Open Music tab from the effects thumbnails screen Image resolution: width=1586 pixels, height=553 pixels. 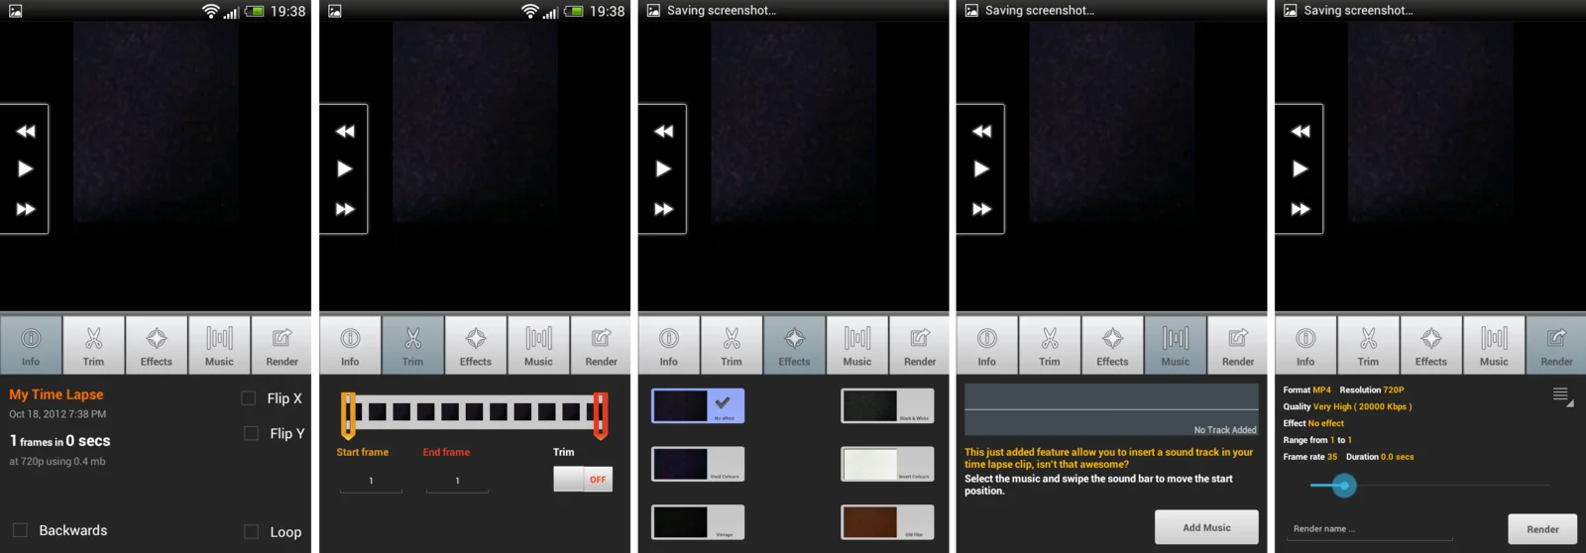[857, 345]
